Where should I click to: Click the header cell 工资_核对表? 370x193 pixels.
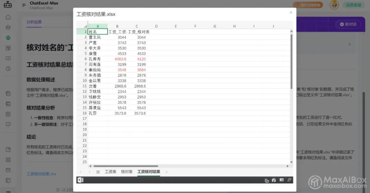click(x=138, y=32)
